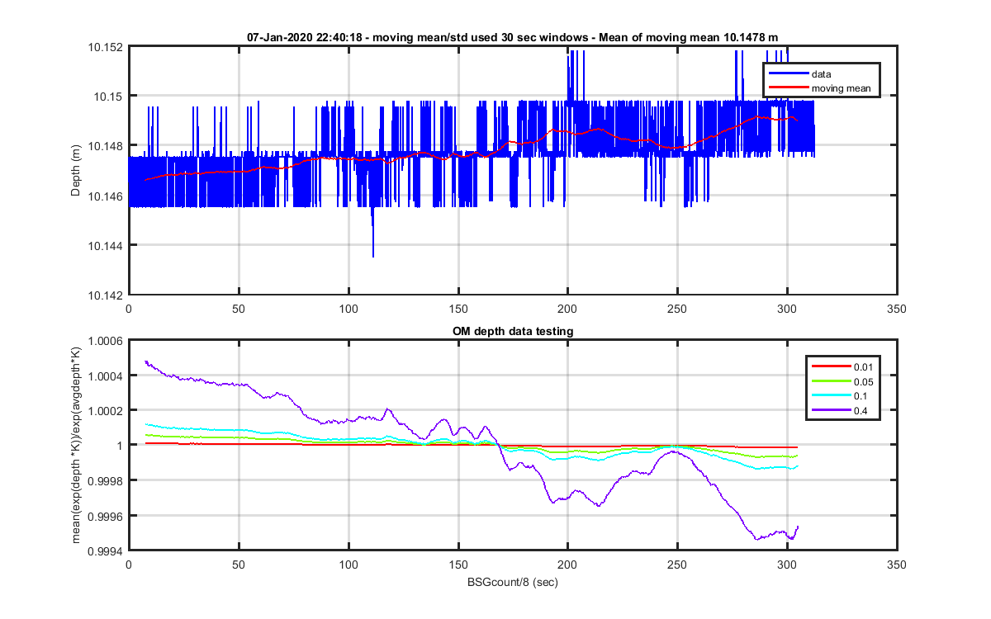Click the '300' x-axis tick under bottom plot

788,565
